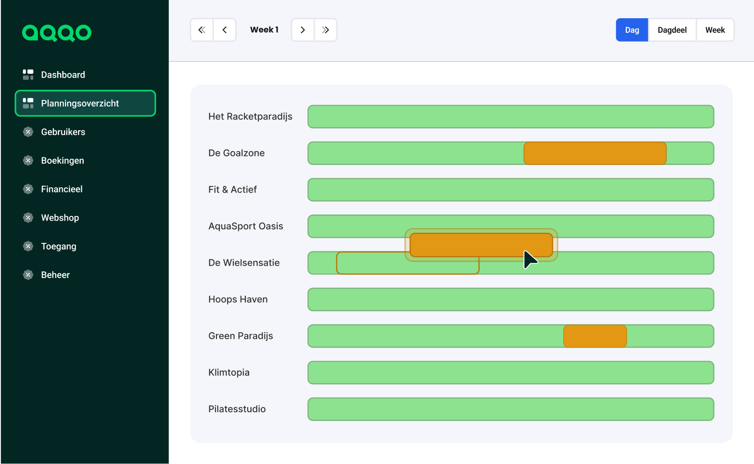This screenshot has height=464, width=754.
Task: Go to the next week
Action: (x=302, y=29)
